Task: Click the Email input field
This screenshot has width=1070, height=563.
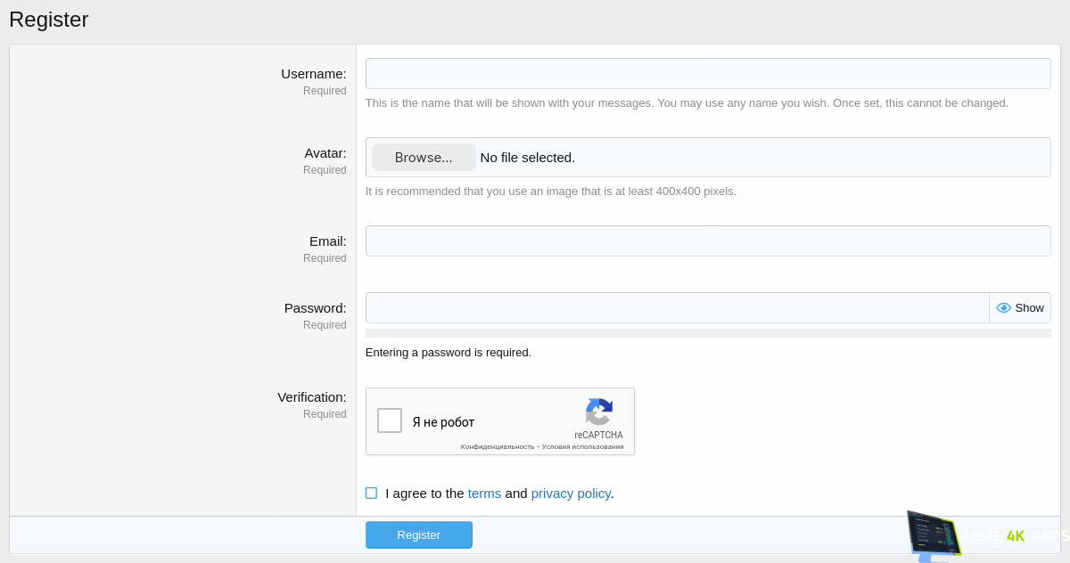Action: tap(707, 241)
